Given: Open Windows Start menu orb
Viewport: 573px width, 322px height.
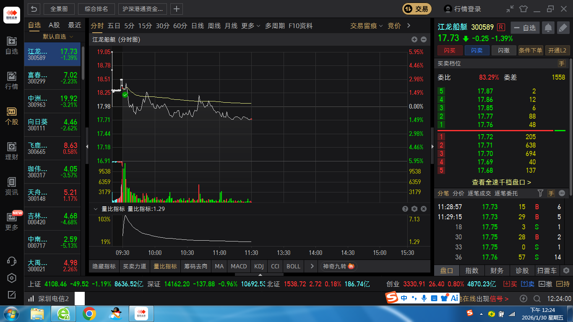Looking at the screenshot, I should [11, 314].
